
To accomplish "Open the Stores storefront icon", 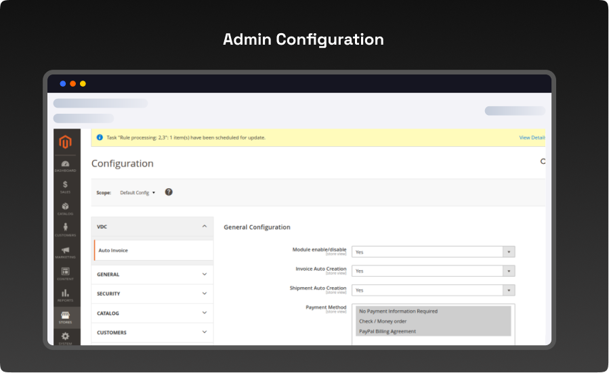I will [65, 317].
